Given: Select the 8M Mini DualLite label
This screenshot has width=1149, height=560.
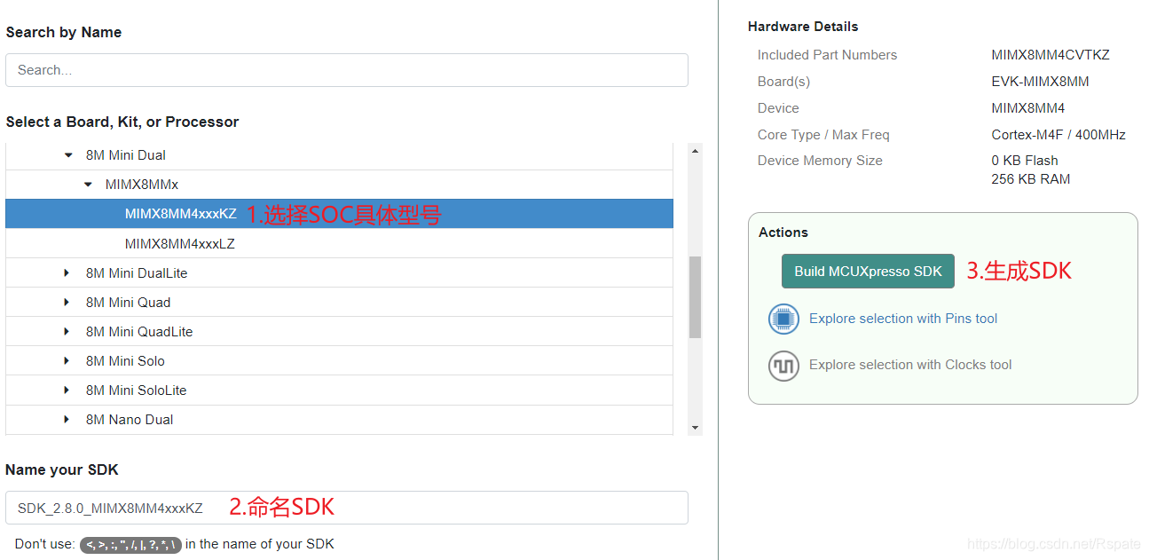Looking at the screenshot, I should [x=137, y=273].
